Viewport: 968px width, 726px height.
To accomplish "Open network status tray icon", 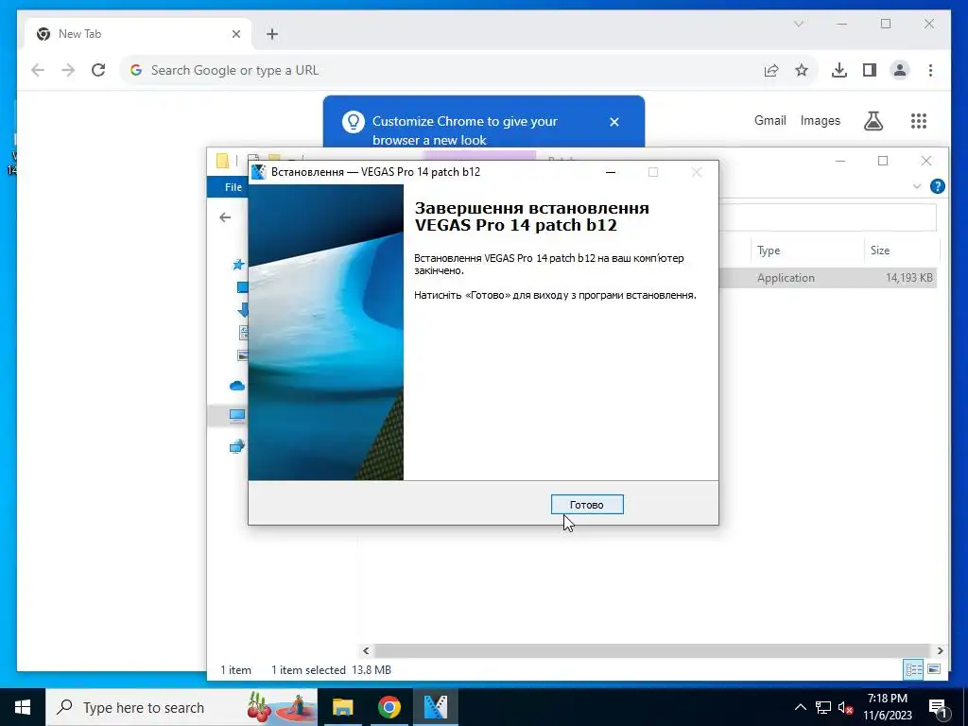I will 823,707.
